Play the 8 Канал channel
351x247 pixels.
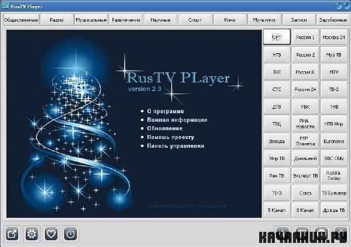click(x=305, y=210)
